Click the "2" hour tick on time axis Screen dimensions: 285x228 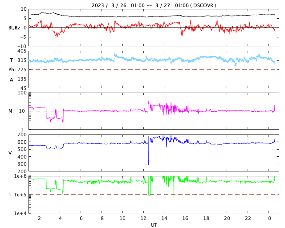(x=39, y=219)
